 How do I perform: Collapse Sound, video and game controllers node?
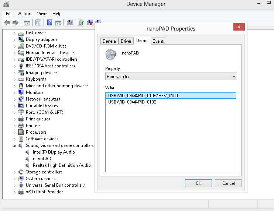pyautogui.click(x=15, y=146)
